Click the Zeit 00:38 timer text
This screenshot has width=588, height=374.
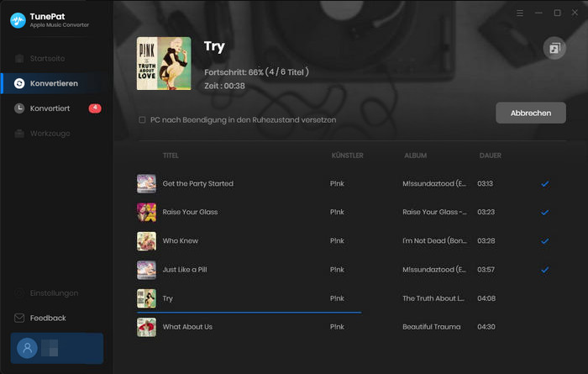point(224,86)
